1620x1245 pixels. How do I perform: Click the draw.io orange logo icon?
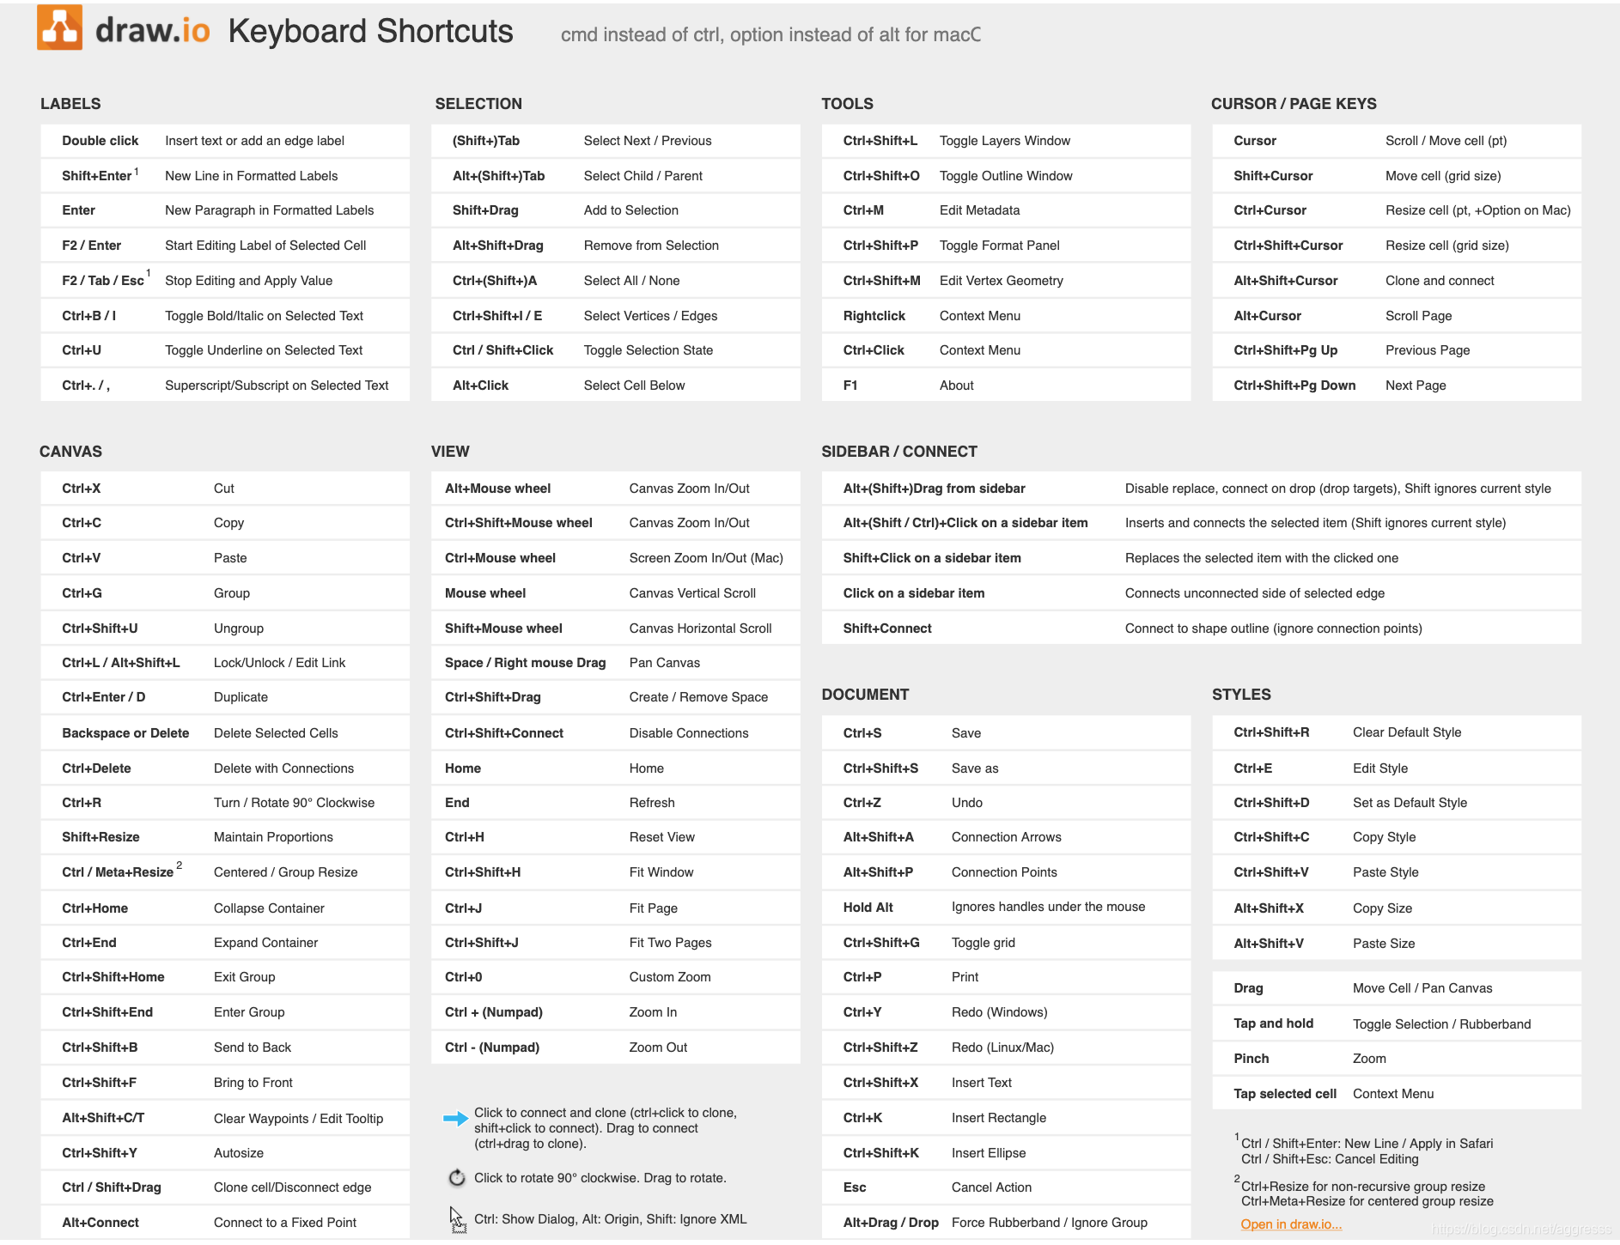tap(59, 27)
